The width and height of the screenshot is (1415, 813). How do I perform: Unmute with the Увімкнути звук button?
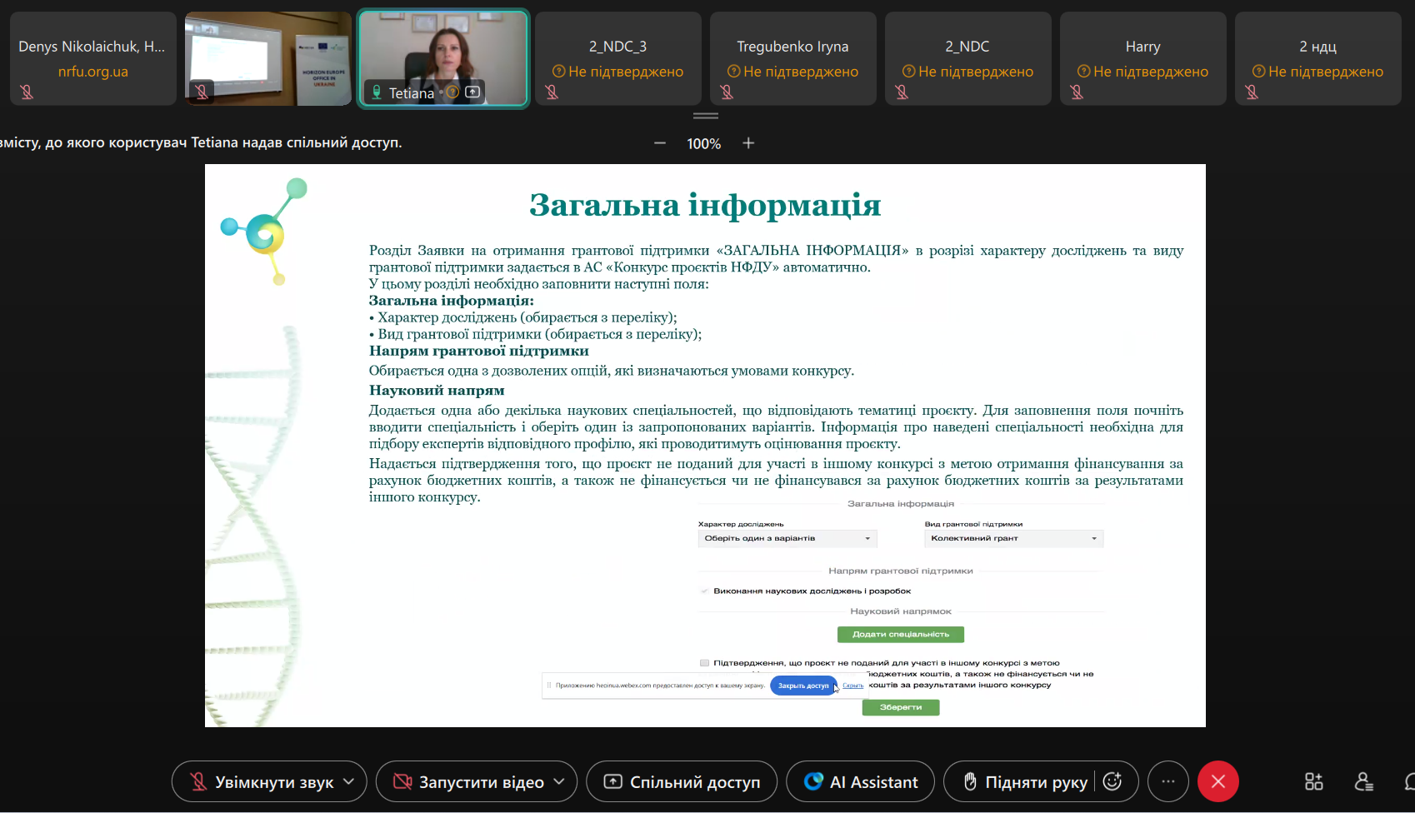click(x=261, y=781)
